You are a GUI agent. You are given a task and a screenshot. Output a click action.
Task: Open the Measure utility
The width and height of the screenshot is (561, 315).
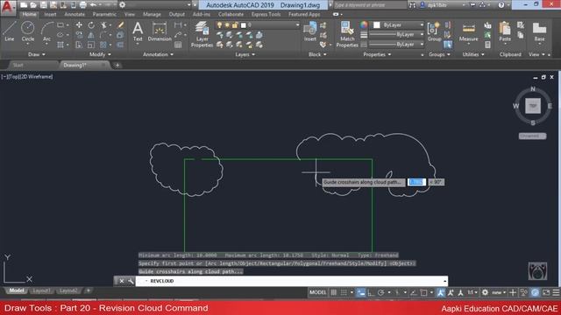click(468, 32)
